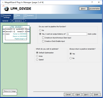Viewport: 103px width, 98px height.
Task: Click the numer[23..0] port label
Action: click(10, 29)
